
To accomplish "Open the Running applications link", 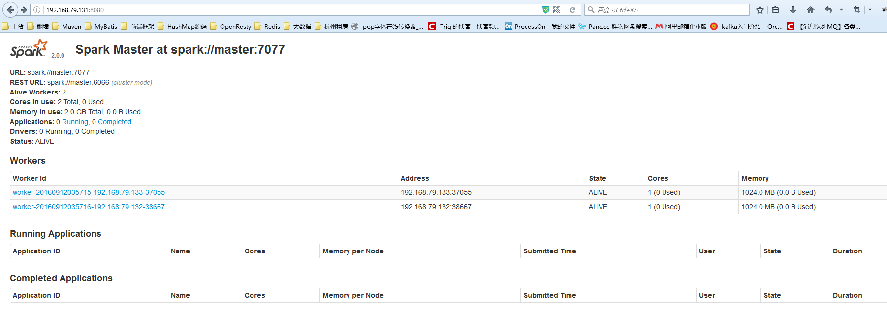I will (75, 122).
